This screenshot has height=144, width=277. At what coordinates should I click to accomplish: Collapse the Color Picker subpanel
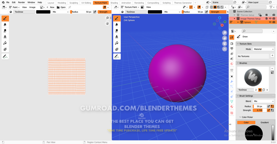[240, 117]
